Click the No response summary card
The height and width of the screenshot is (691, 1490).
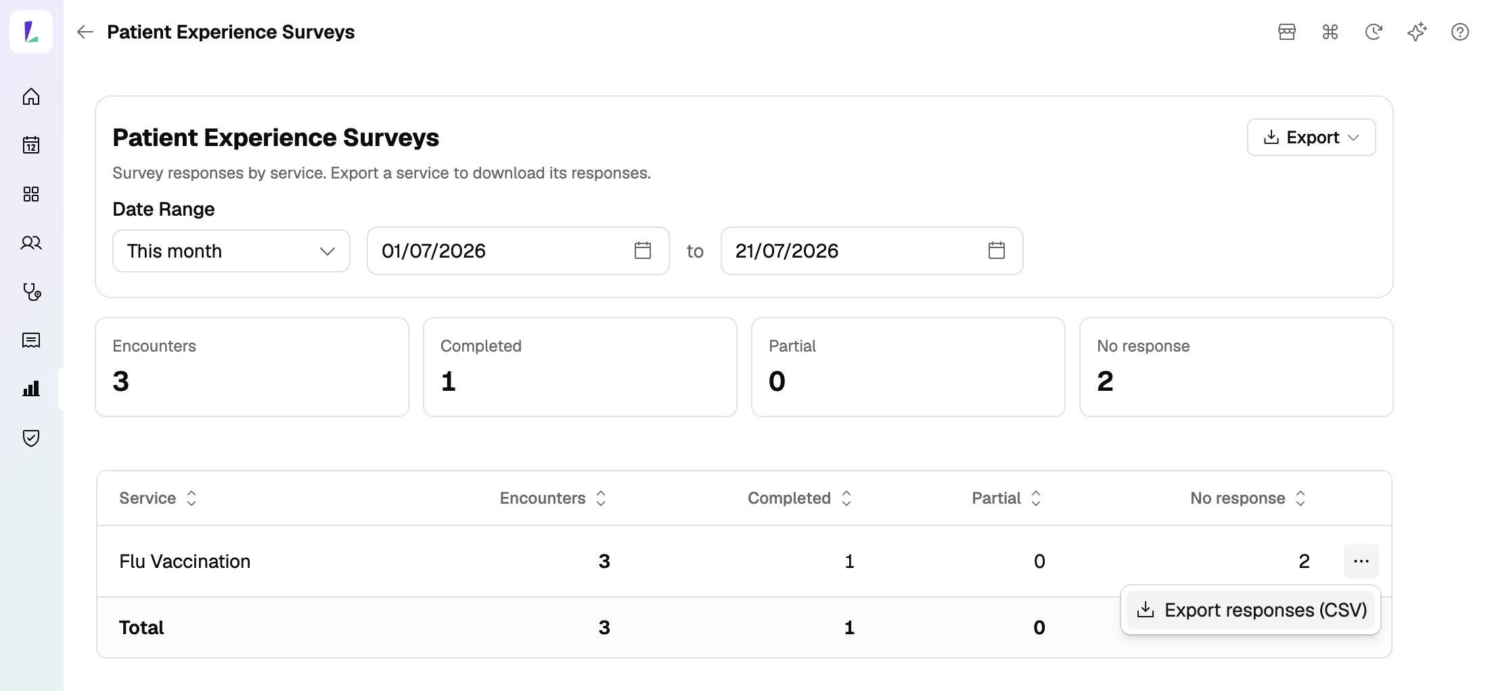click(1236, 367)
